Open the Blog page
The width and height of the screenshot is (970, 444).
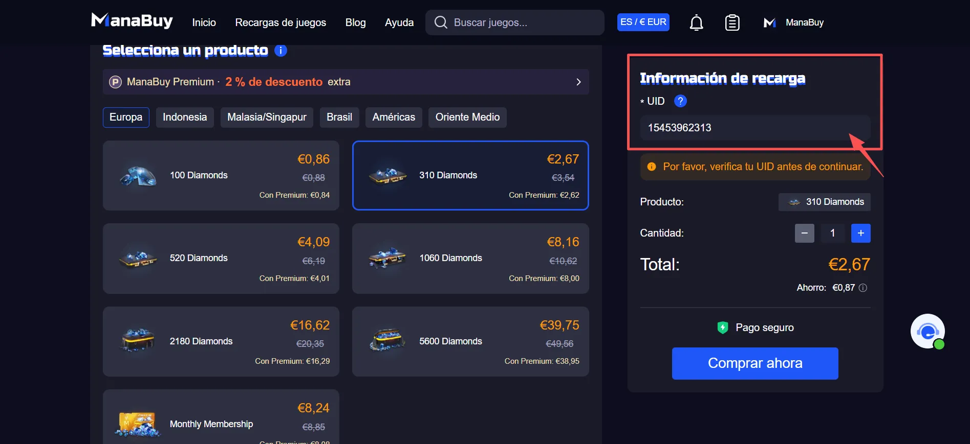click(x=355, y=22)
